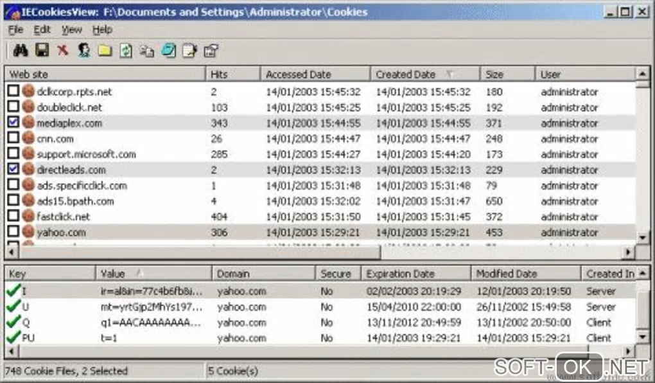Click the IECookiesView title bar app icon
Image resolution: width=655 pixels, height=383 pixels.
13,12
